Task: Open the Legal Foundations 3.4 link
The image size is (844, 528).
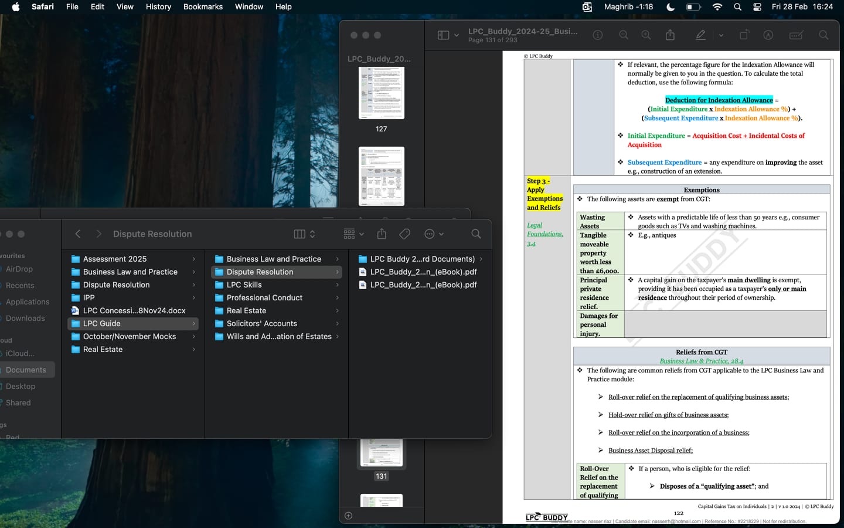Action: tap(544, 234)
